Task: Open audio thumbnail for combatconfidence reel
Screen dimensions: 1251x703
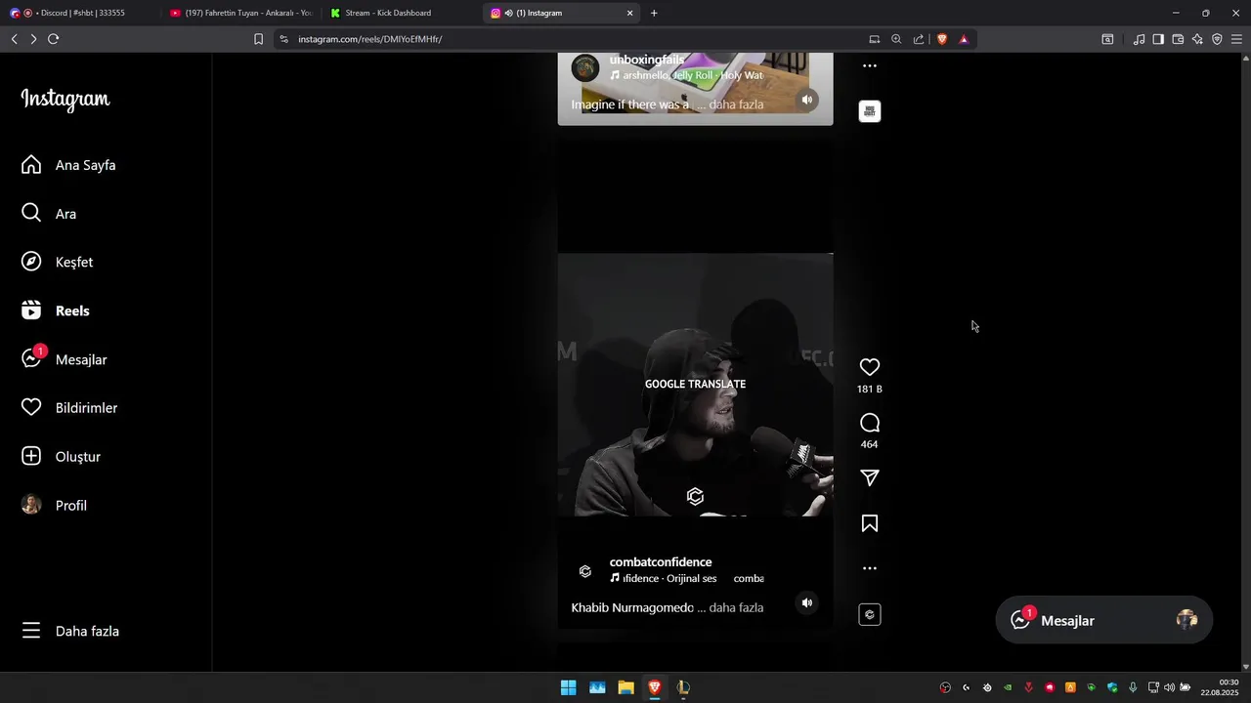Action: click(869, 614)
